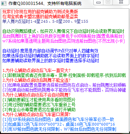The height and width of the screenshot is (134, 130).
Task: Click the blue line starting 自动延时:意思是内部自动调节
Action: tap(50, 51)
